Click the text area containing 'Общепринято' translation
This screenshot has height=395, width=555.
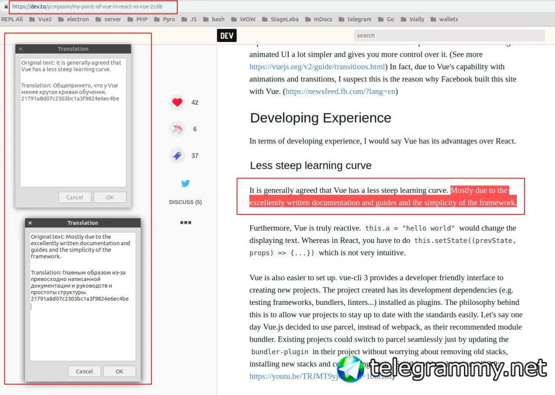[73, 123]
